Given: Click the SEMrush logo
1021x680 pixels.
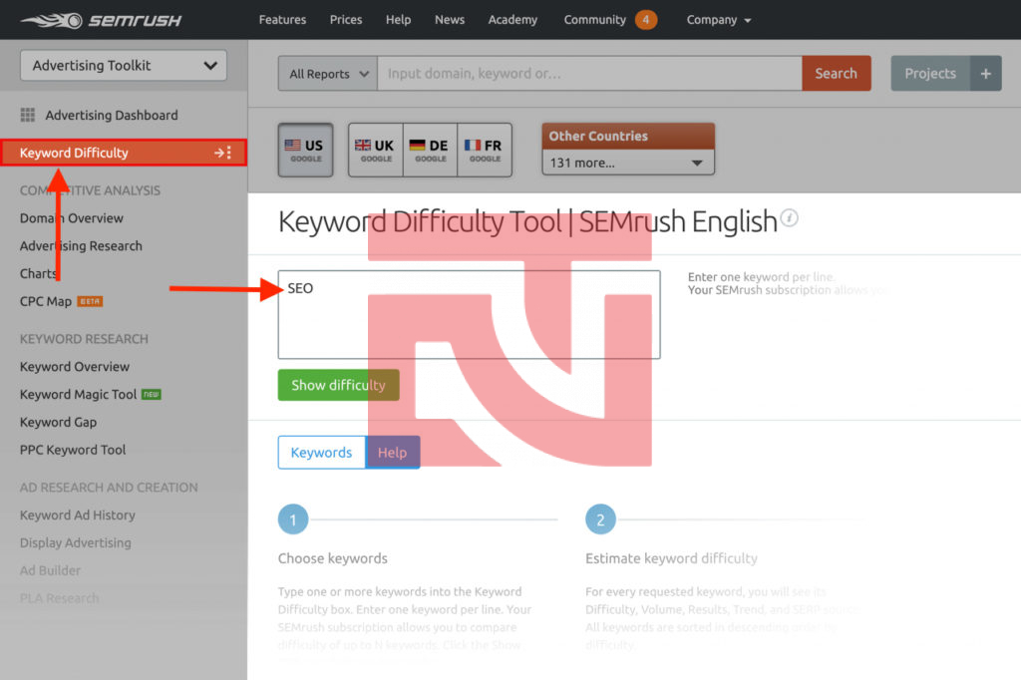Looking at the screenshot, I should [101, 20].
